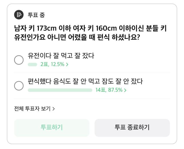Click the long 87.5% result bar
This screenshot has height=149, width=184.
tap(60, 90)
